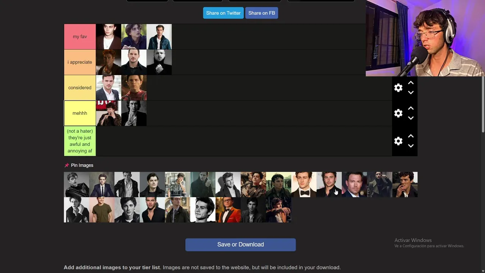The height and width of the screenshot is (273, 485).
Task: Select the white-background man with bow tie thumbnail
Action: [304, 184]
